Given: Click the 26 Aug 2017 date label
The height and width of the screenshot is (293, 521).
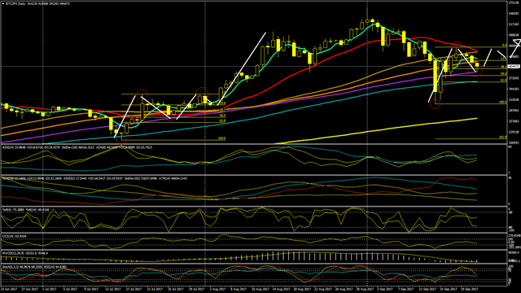Looking at the screenshot, I should point(344,290).
